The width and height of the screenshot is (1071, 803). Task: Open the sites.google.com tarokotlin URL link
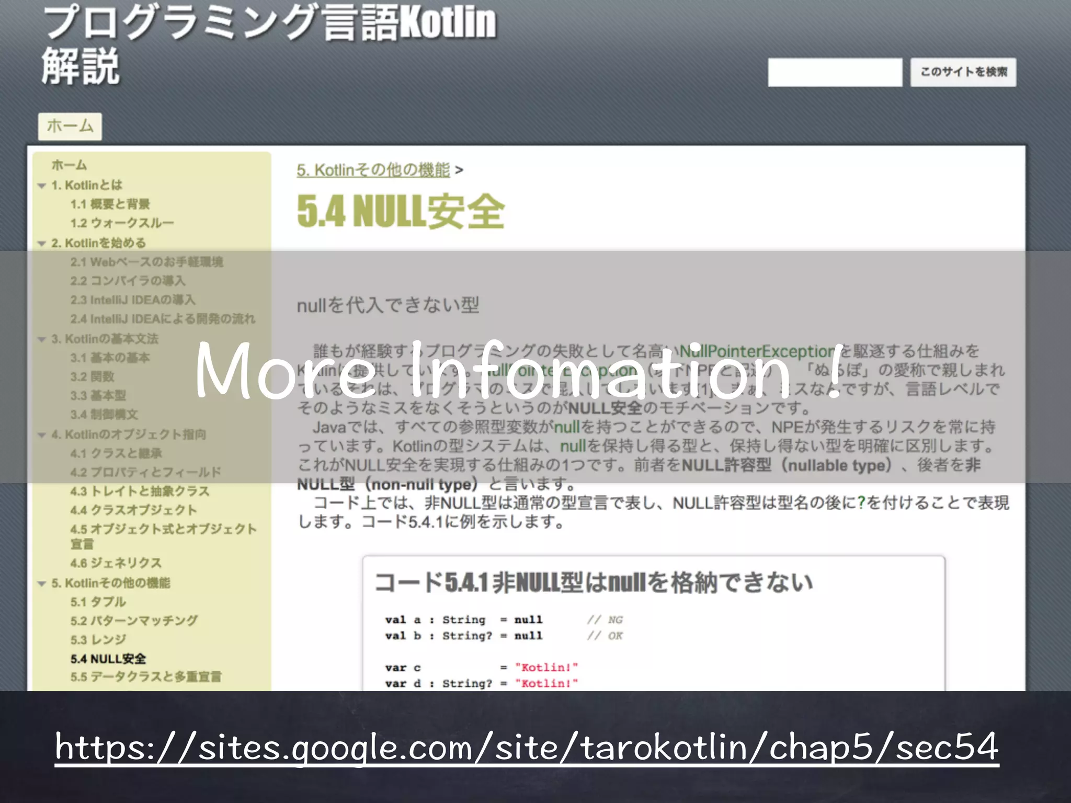(x=527, y=748)
